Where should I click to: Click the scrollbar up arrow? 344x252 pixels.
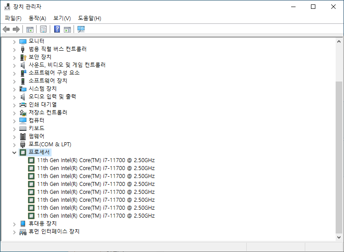tap(339, 41)
